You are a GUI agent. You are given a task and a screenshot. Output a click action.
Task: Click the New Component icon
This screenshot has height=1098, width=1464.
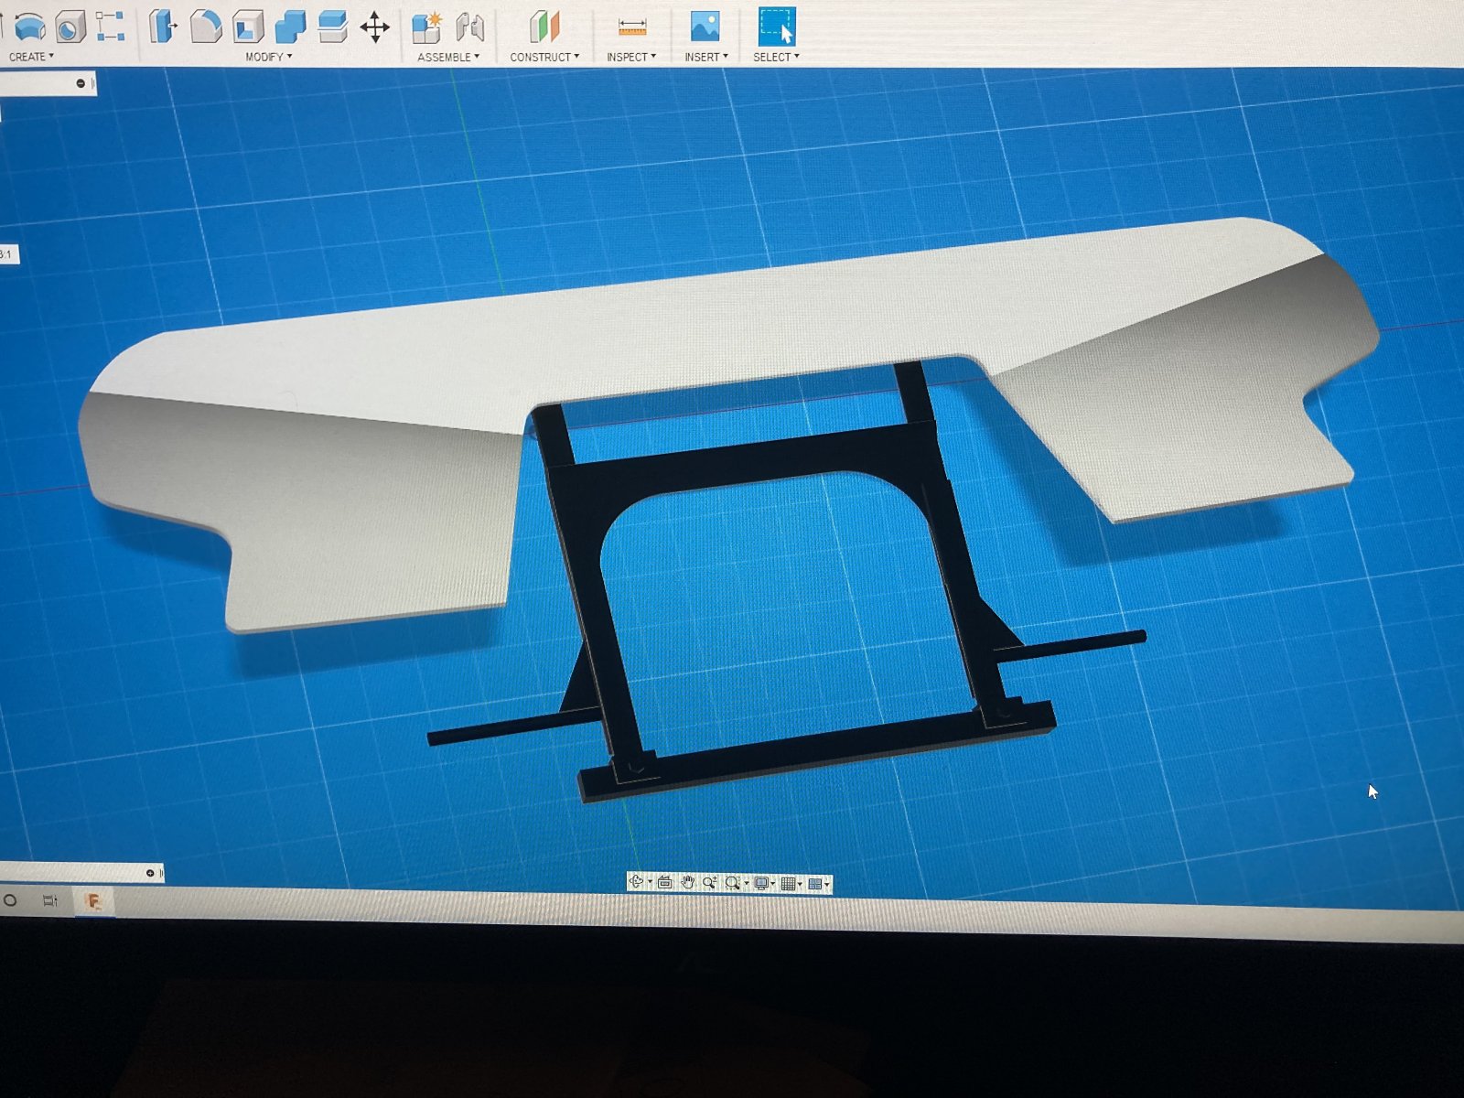click(426, 27)
